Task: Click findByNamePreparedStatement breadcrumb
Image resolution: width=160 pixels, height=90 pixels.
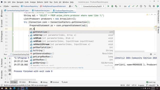Action: point(53,6)
